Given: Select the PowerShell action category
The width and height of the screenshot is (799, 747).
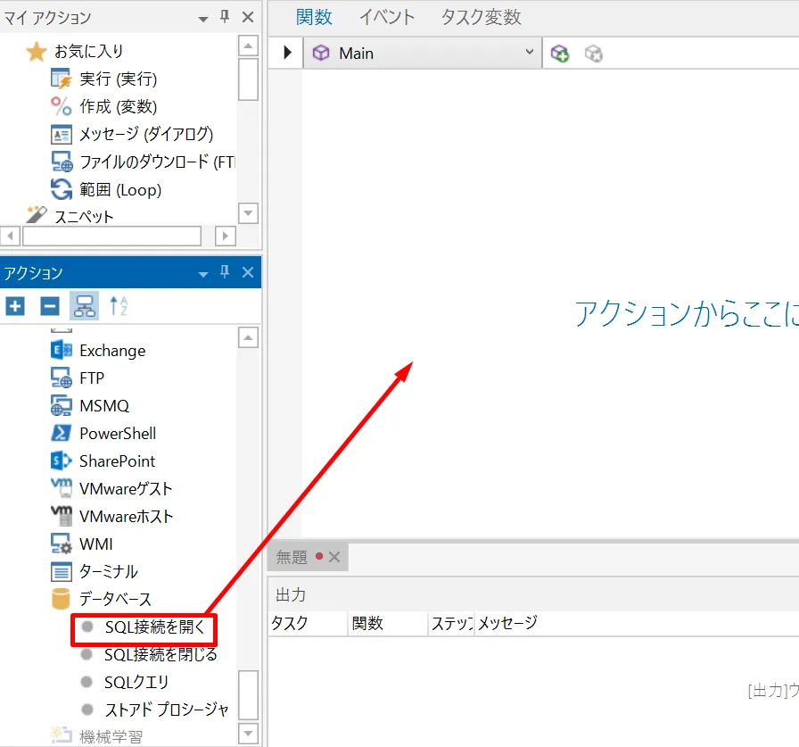Looking at the screenshot, I should coord(117,434).
